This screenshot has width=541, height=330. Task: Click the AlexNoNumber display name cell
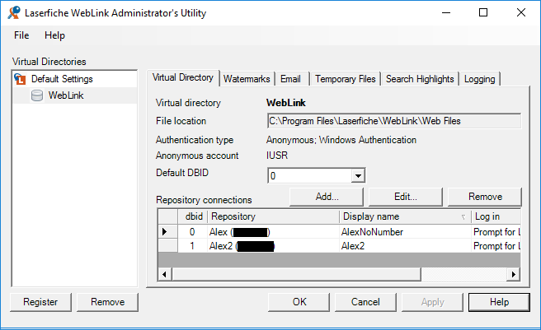point(406,232)
